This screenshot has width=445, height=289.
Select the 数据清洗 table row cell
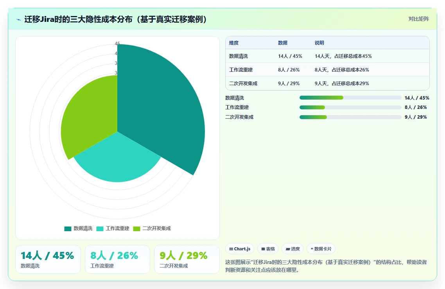(x=239, y=56)
